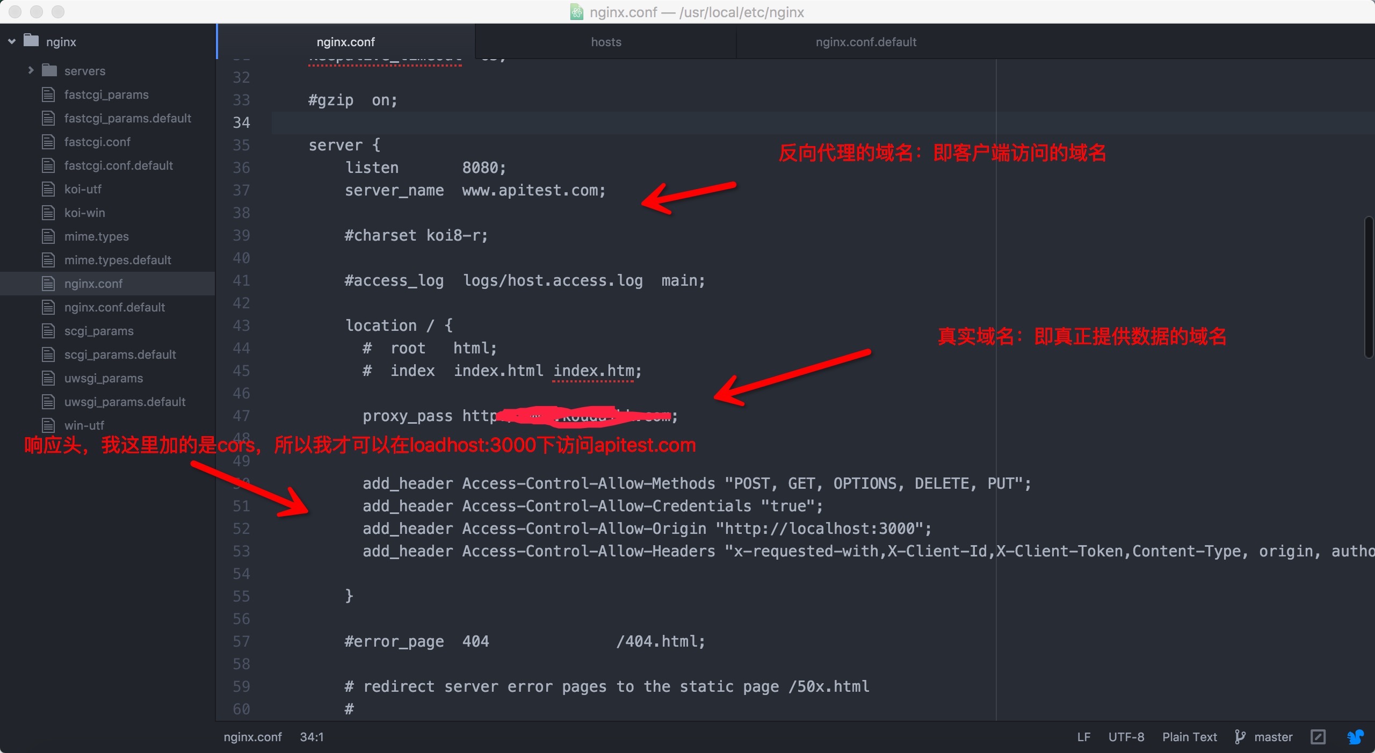1375x753 pixels.
Task: Click the fastcgi.conf file icon
Action: tap(48, 142)
